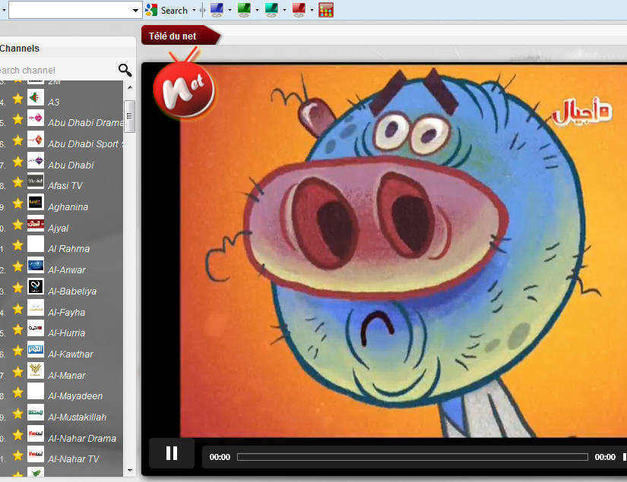This screenshot has width=627, height=482.
Task: Open dropdown arrow beside teal monitor icon
Action: click(284, 11)
